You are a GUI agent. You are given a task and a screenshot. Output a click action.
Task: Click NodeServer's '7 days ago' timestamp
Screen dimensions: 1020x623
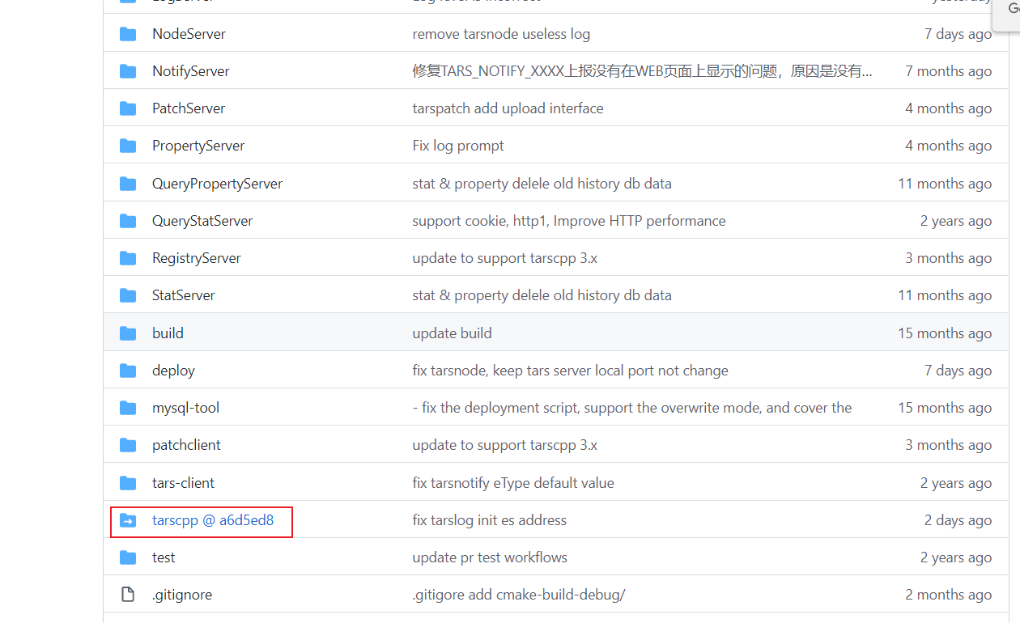click(x=958, y=34)
